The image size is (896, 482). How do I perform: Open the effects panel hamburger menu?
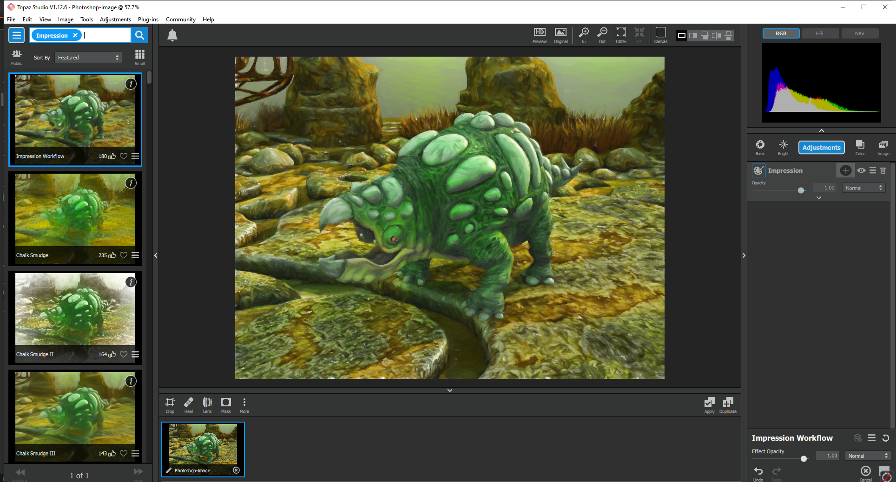point(17,35)
